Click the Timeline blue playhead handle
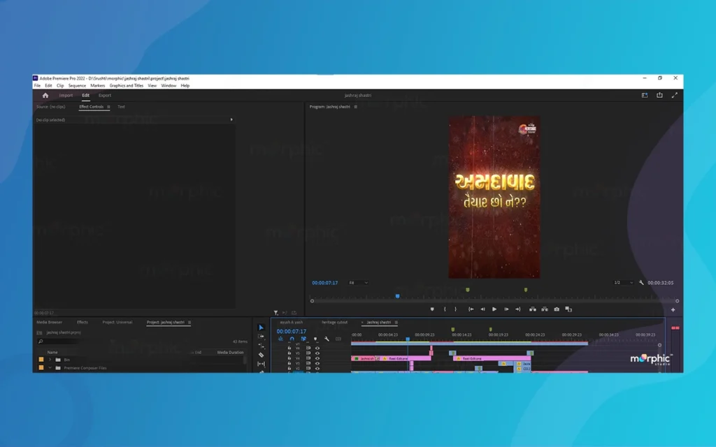Viewport: 716px width, 447px height. 408,339
